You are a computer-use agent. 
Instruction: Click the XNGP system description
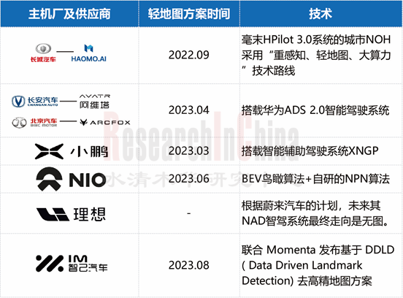tap(310, 151)
